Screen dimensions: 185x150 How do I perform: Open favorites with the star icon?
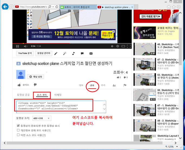coord(174,7)
